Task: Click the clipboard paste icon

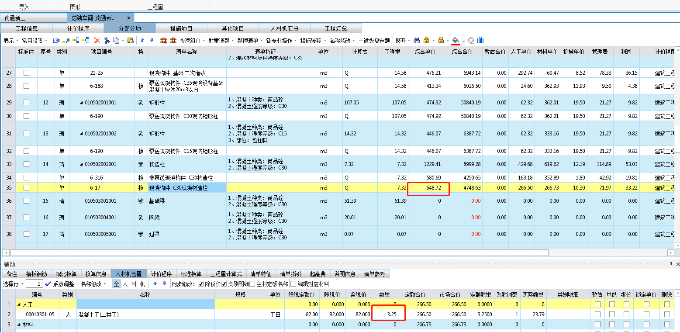Action: point(130,40)
